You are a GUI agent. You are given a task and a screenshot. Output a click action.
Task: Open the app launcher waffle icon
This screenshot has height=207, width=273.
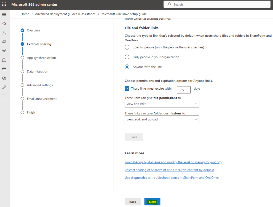[4, 4]
